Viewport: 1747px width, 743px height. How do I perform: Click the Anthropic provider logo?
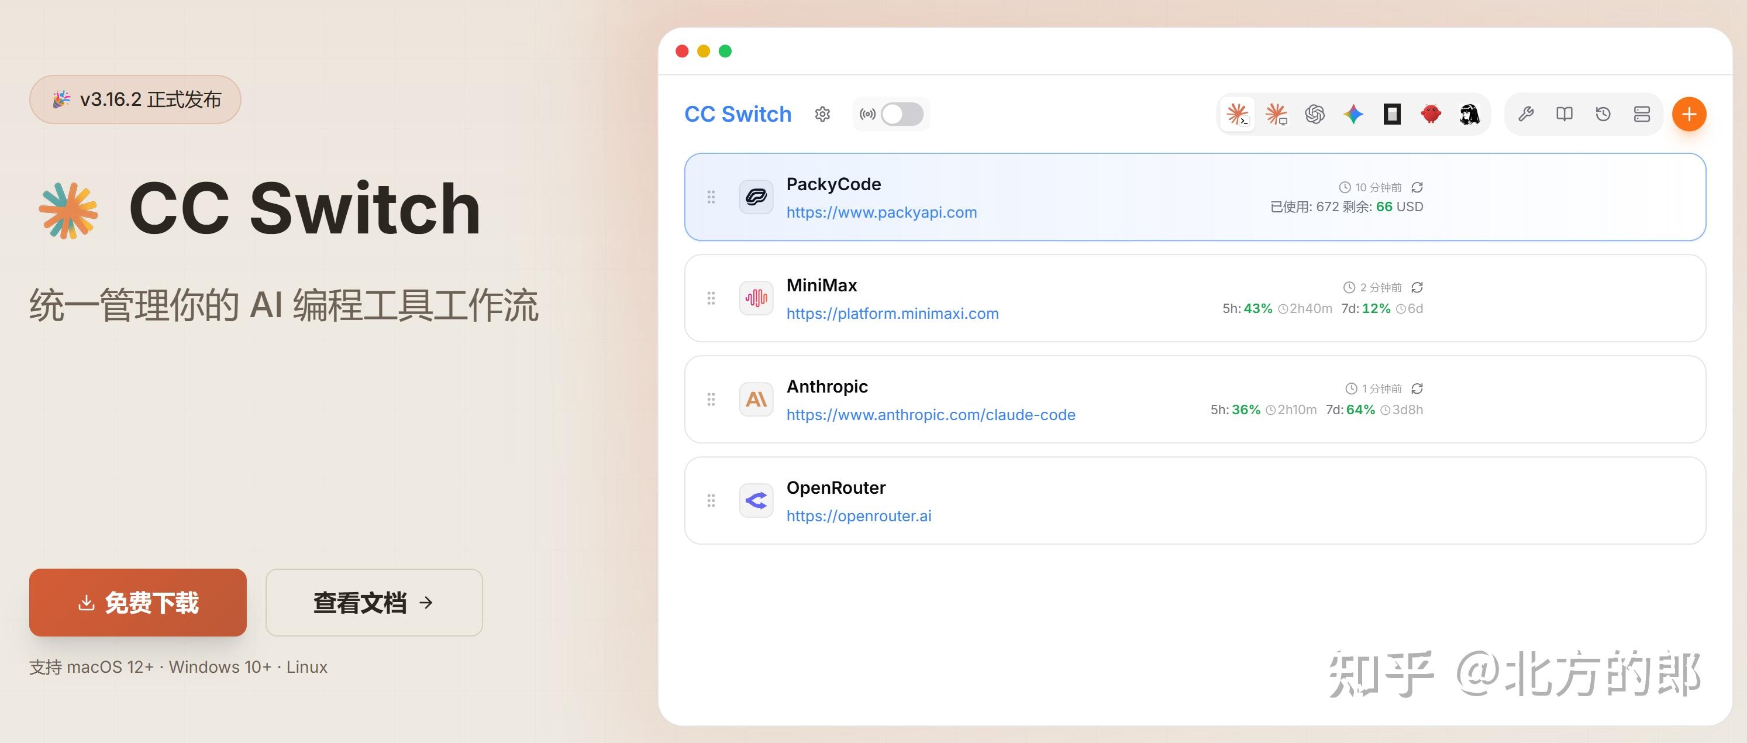[x=756, y=399]
